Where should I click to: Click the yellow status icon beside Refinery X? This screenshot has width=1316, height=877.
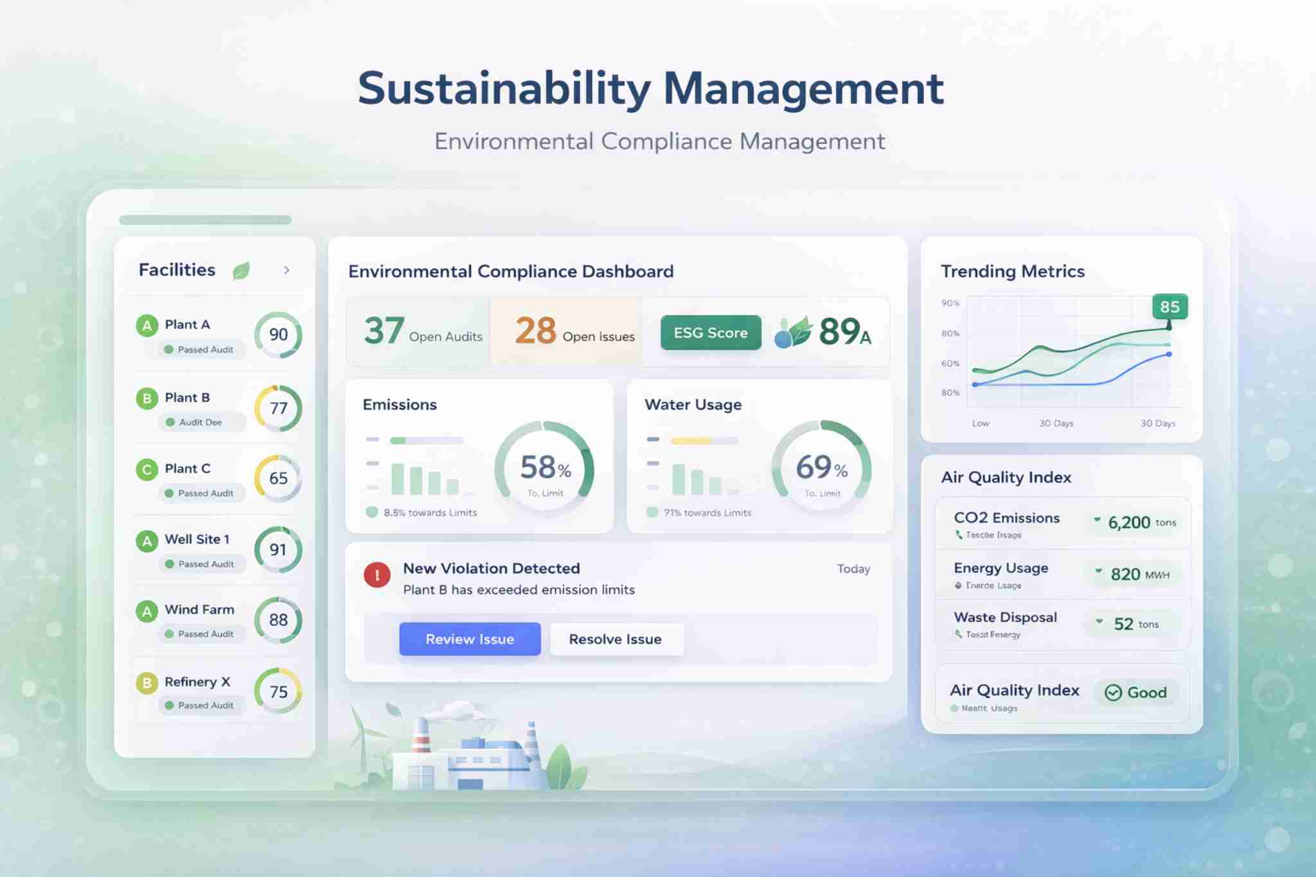pyautogui.click(x=147, y=682)
